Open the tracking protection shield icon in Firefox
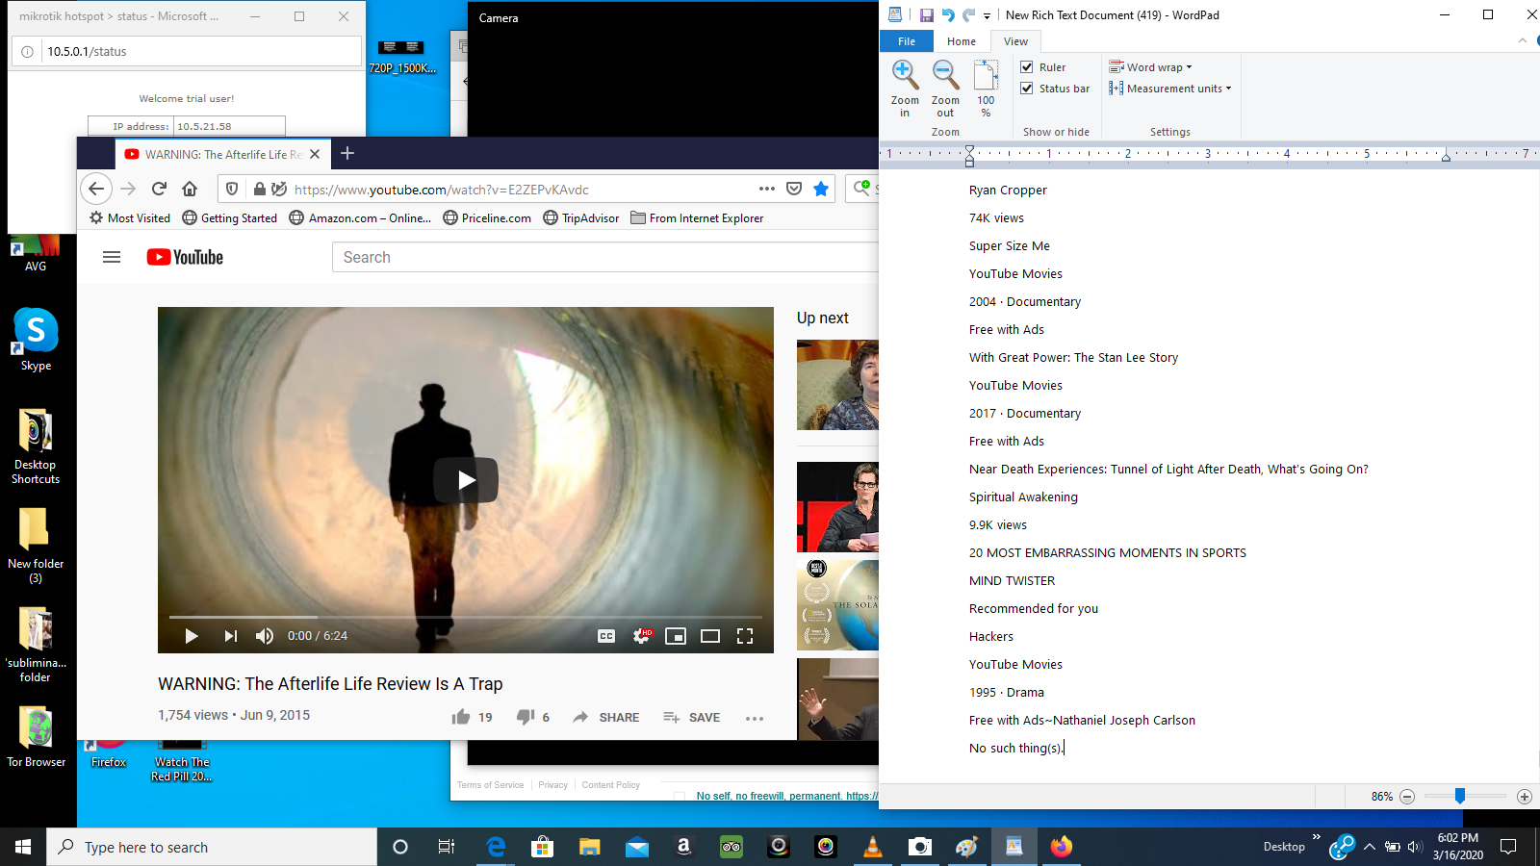 pyautogui.click(x=232, y=190)
